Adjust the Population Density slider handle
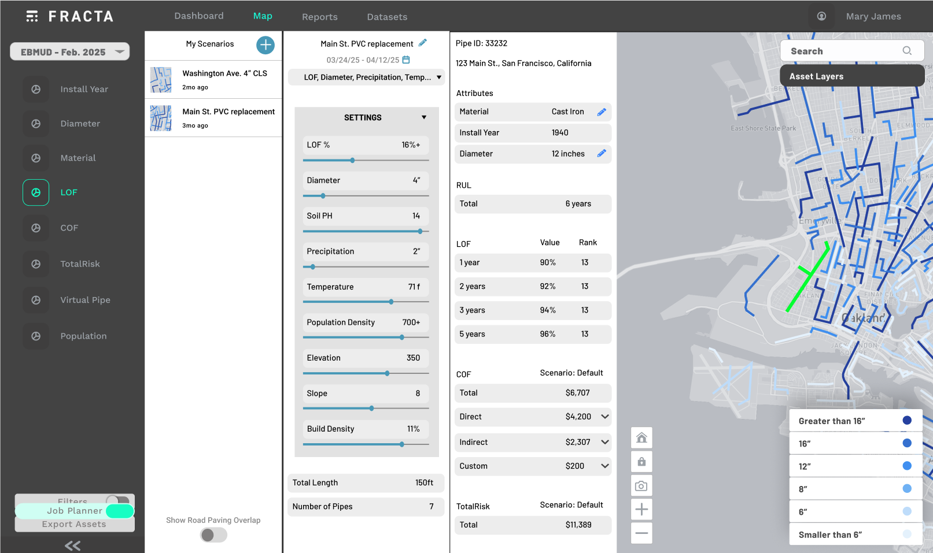Screen dimensions: 933x553 pyautogui.click(x=401, y=337)
